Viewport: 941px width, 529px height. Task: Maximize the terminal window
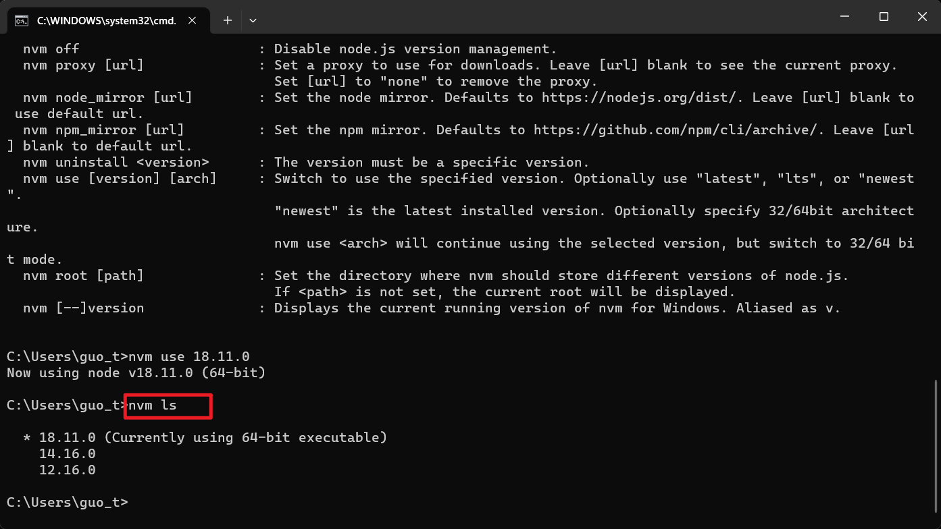tap(884, 17)
